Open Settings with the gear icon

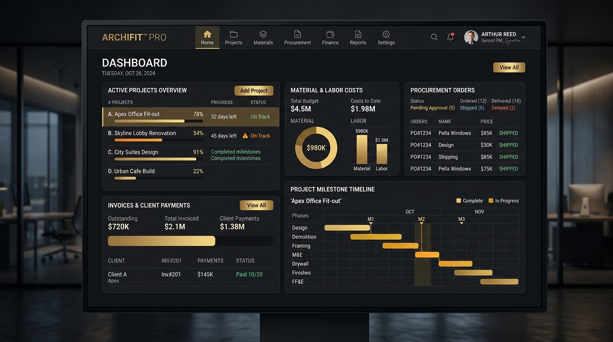(386, 34)
